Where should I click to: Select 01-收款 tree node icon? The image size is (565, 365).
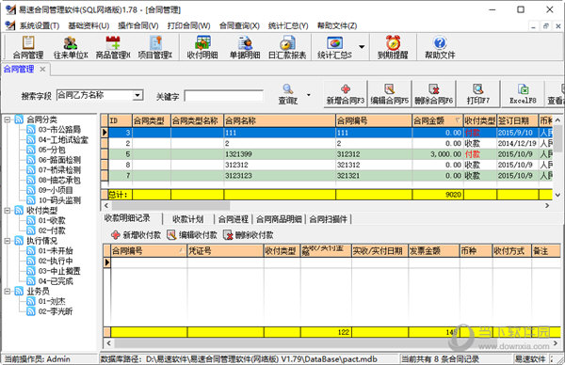tap(31, 220)
